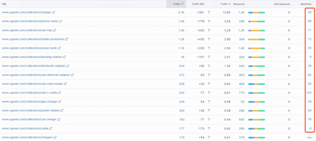Click filter icon beside -53 traffic diff

209,75
